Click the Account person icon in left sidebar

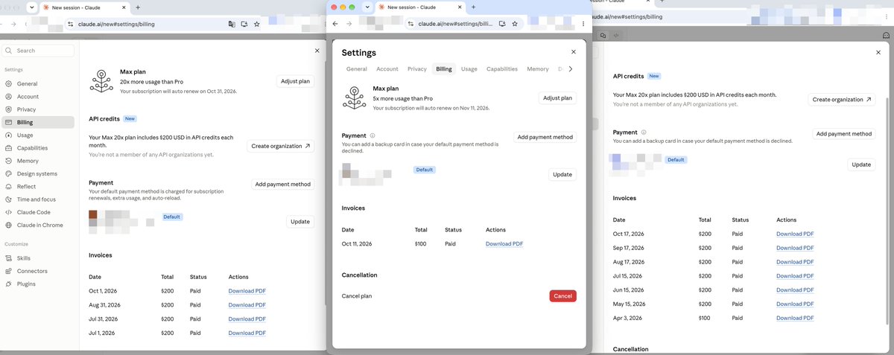pyautogui.click(x=9, y=97)
